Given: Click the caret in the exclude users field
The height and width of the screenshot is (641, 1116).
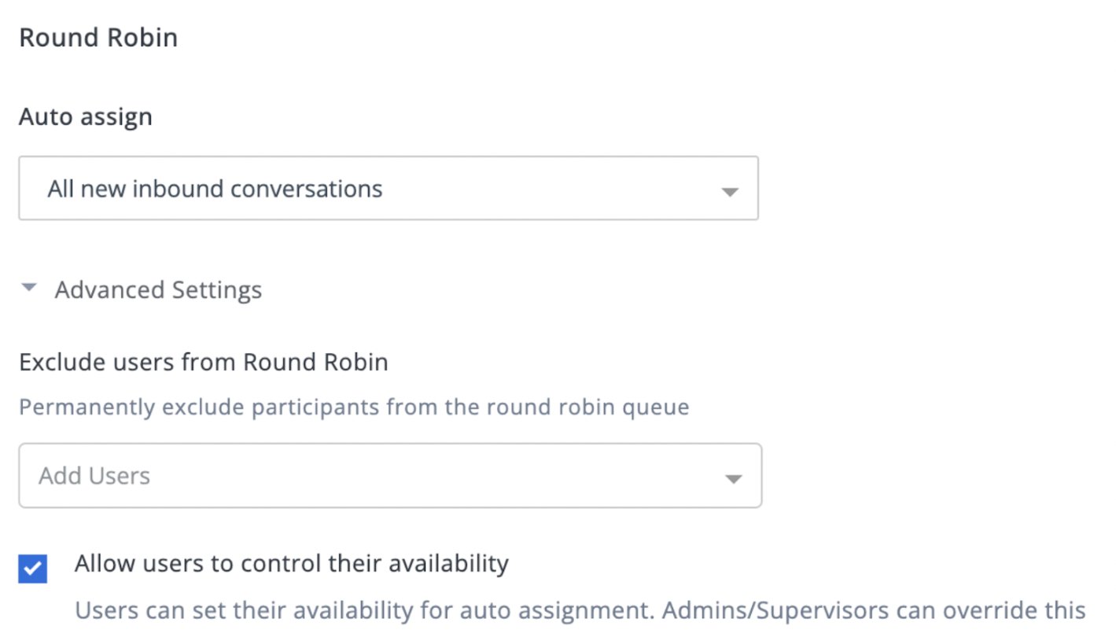Looking at the screenshot, I should 734,476.
